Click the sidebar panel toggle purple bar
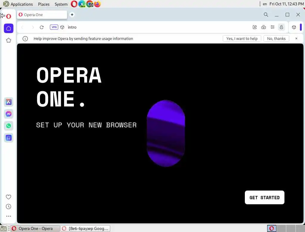The height and width of the screenshot is (232, 305). pos(301,27)
